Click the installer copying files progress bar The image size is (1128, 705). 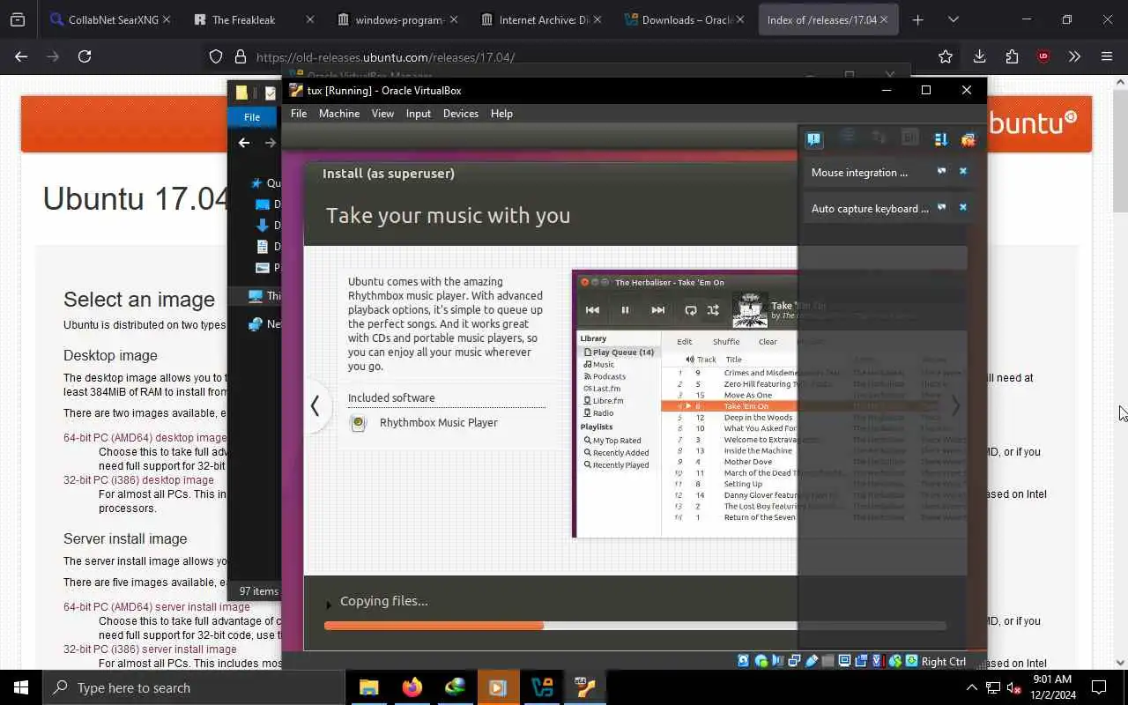(x=634, y=626)
